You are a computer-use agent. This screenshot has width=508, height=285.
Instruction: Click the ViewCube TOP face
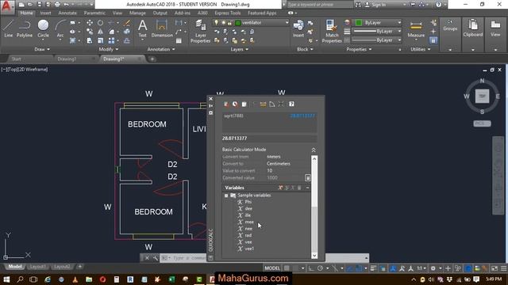pyautogui.click(x=482, y=97)
